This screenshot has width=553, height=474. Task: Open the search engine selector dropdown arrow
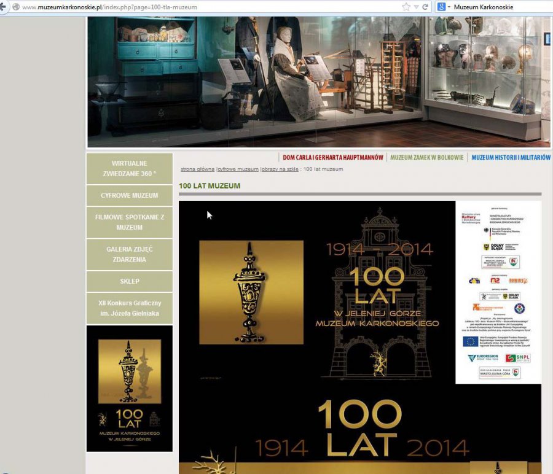pos(449,7)
